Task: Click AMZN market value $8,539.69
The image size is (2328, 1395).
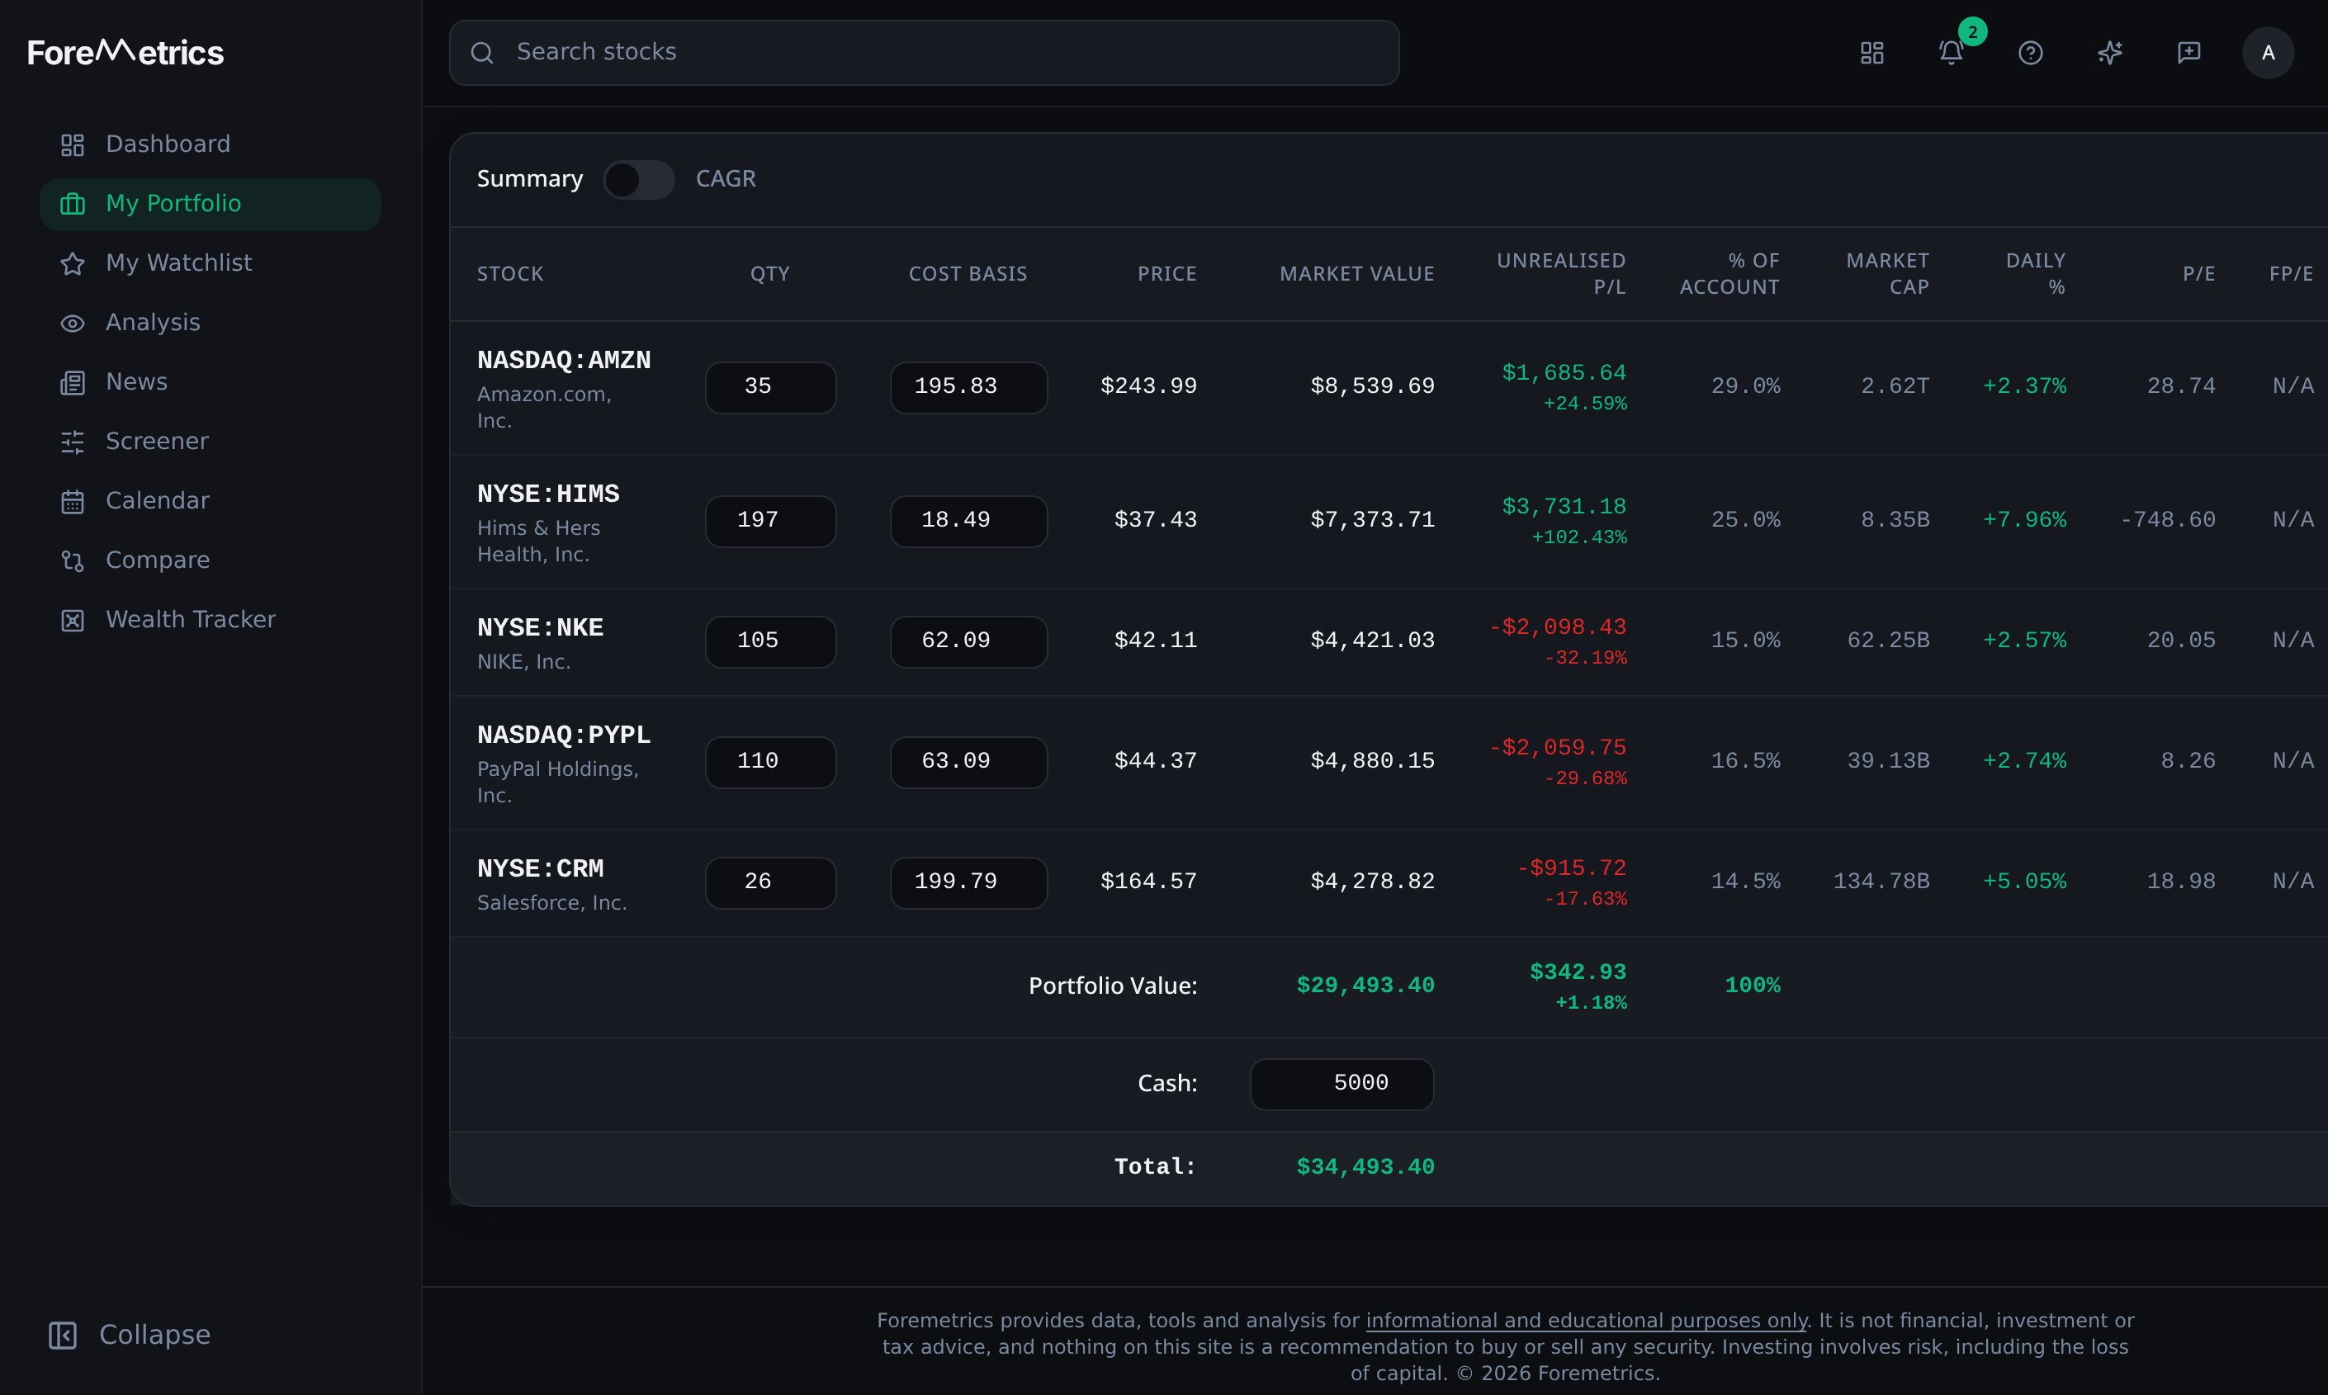Action: click(1372, 386)
